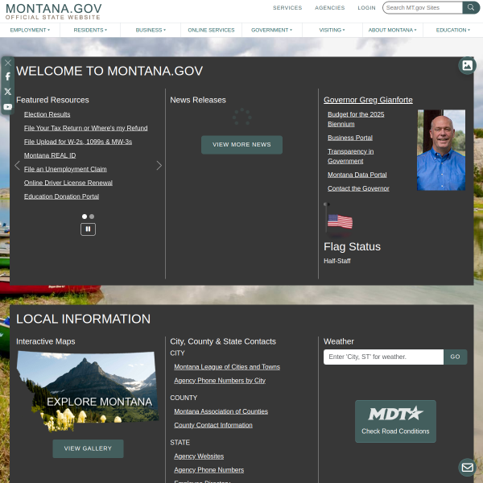
Task: Open the state Agency Phone Numbers link
Action: pos(208,470)
